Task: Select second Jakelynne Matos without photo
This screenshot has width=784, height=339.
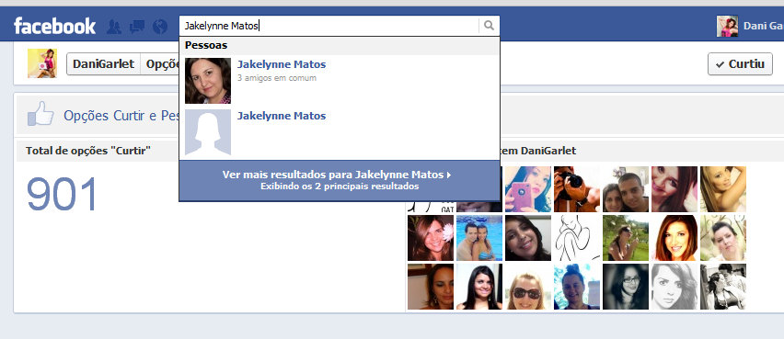Action: tap(340, 132)
